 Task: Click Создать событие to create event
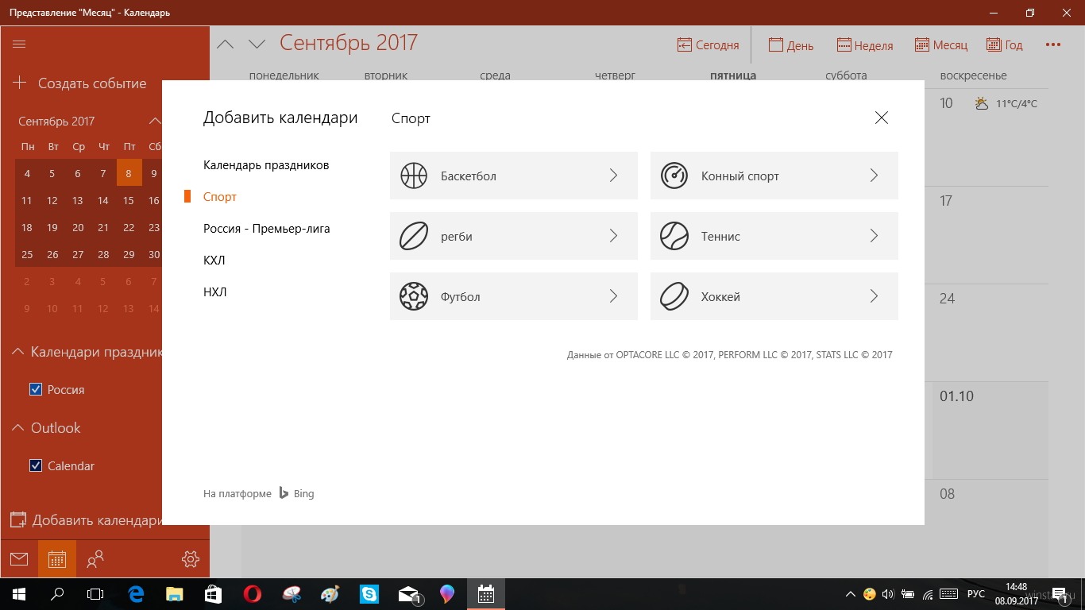pos(79,83)
